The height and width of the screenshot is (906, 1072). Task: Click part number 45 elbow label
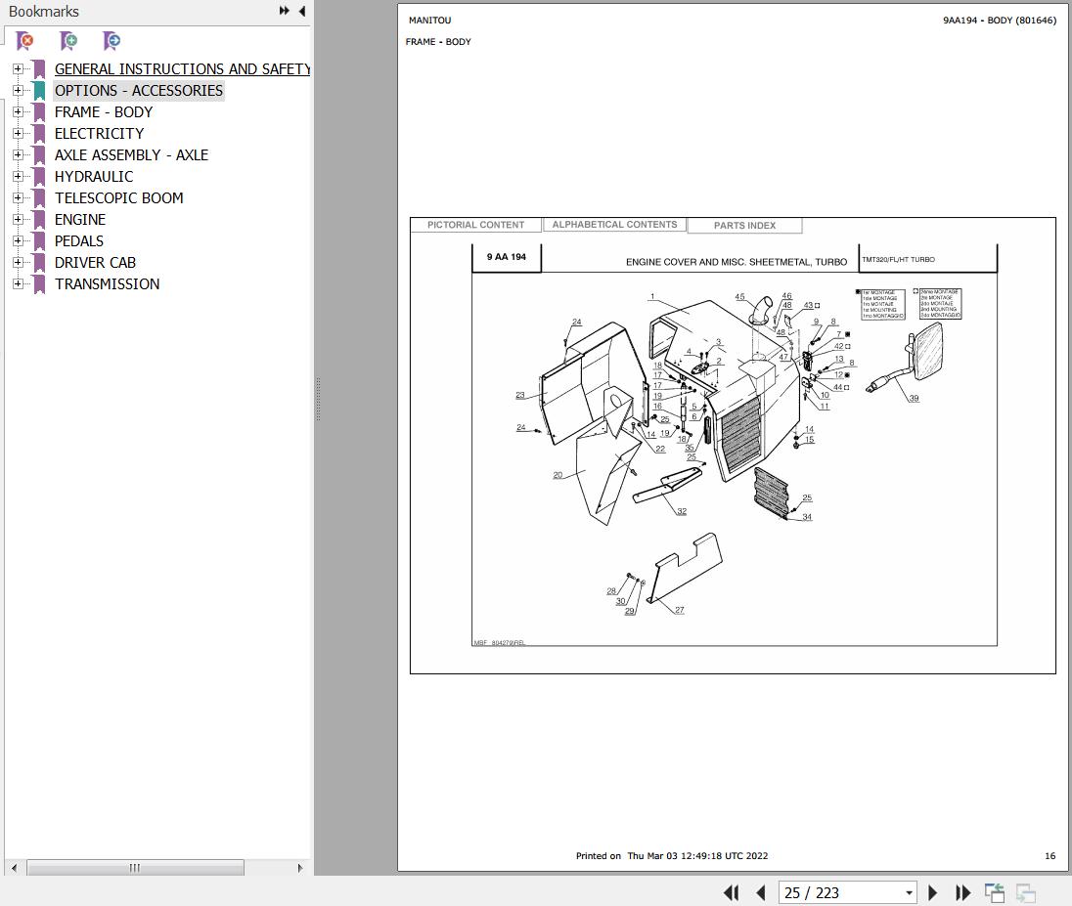[739, 296]
